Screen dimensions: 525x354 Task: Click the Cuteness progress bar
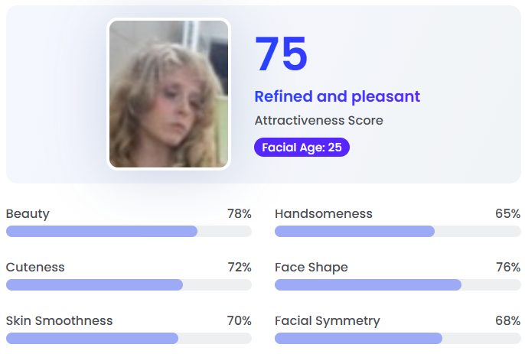tap(129, 284)
